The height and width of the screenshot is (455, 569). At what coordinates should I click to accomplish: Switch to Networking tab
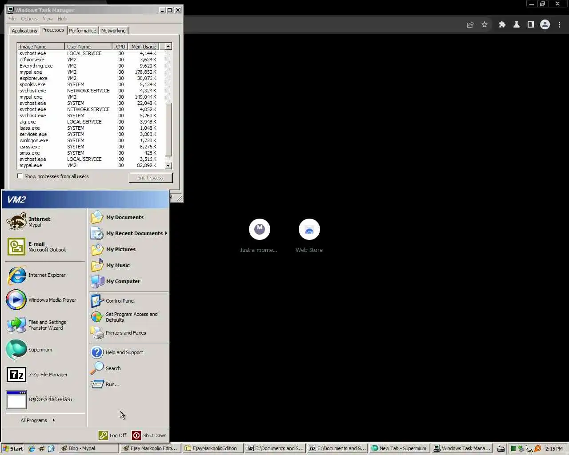pyautogui.click(x=113, y=31)
